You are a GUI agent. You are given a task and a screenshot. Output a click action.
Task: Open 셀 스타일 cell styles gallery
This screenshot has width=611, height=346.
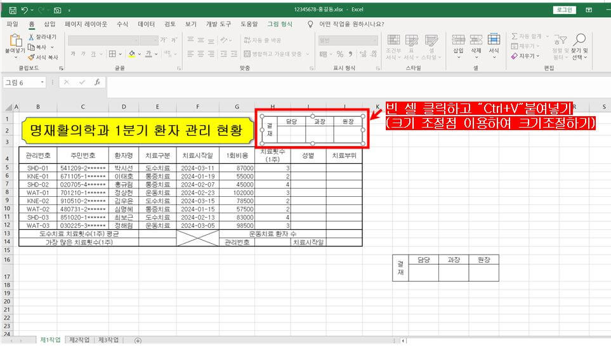(x=431, y=47)
